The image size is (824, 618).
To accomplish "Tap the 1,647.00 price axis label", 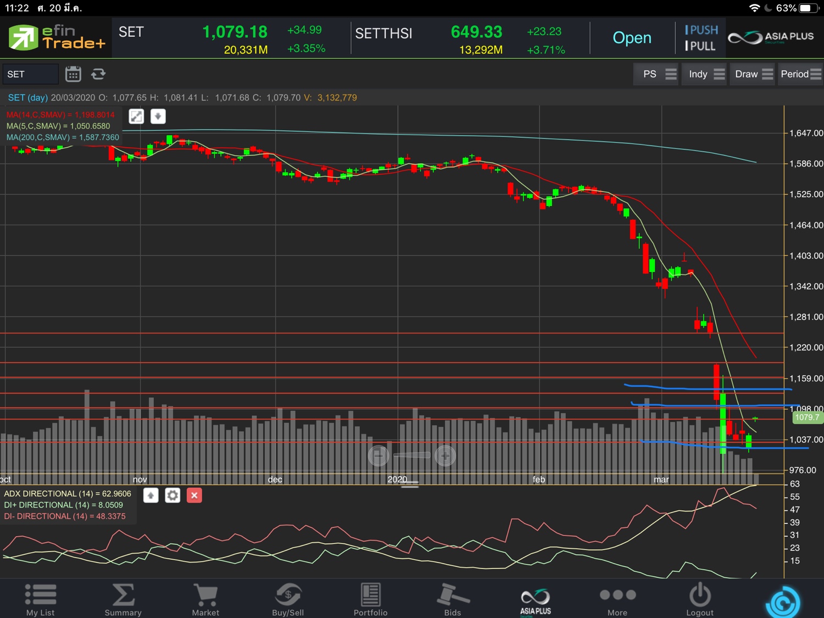I will tap(806, 133).
